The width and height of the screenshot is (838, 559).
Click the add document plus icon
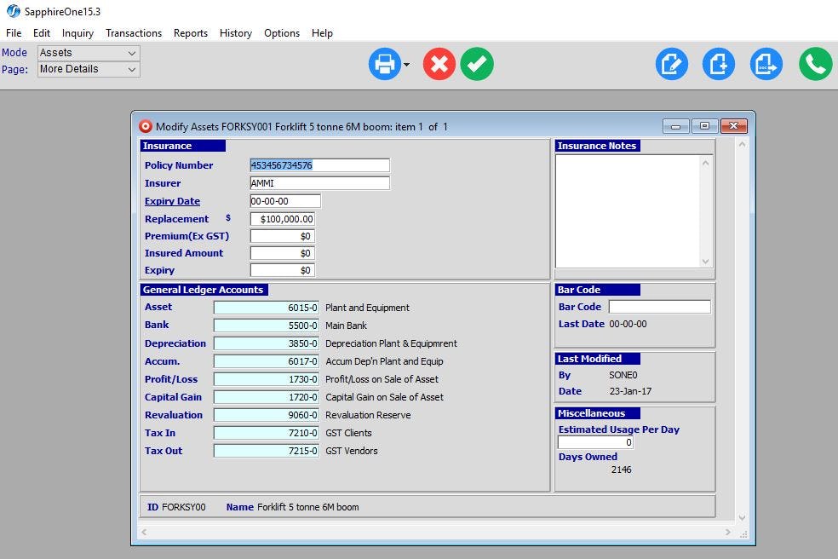(718, 64)
